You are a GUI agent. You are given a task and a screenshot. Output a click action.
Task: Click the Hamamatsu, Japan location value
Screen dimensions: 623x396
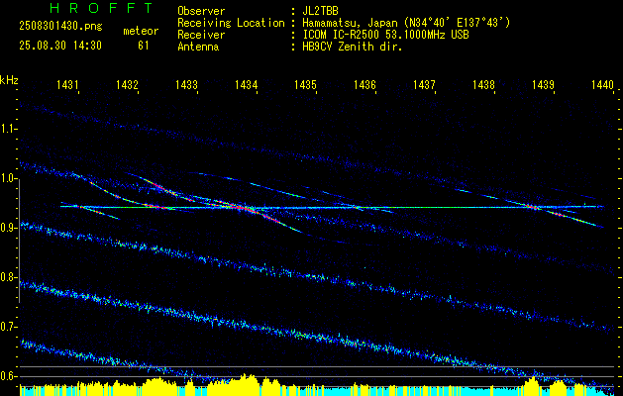click(406, 23)
